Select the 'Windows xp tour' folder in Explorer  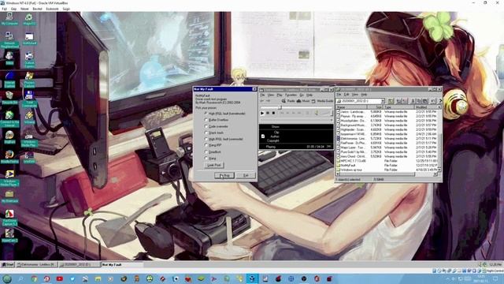349,170
